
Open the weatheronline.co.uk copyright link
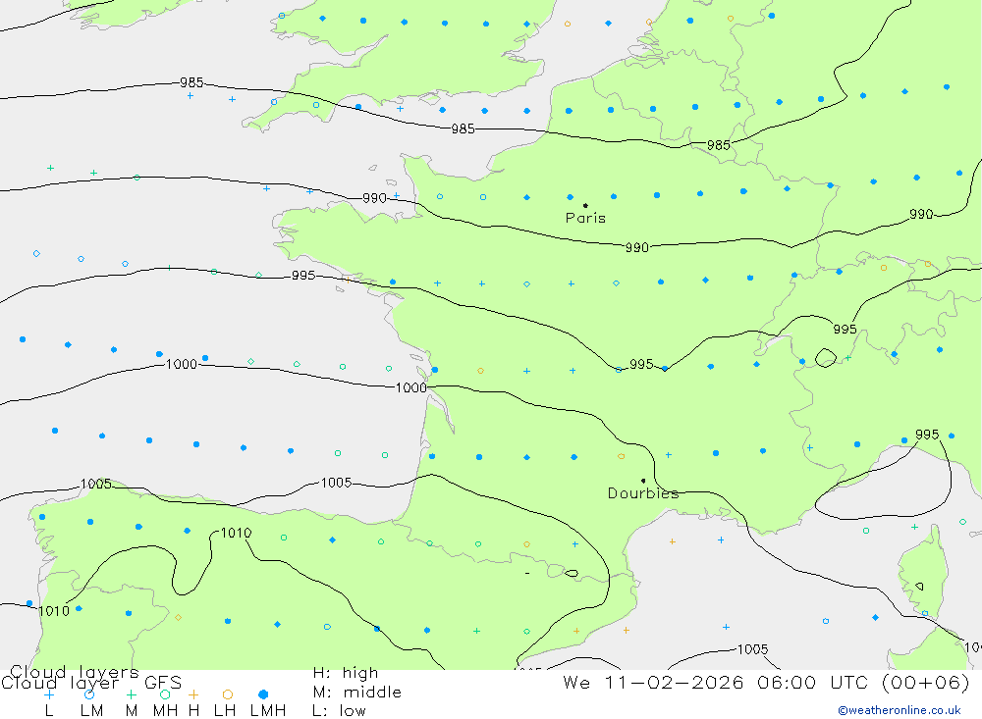(900, 710)
